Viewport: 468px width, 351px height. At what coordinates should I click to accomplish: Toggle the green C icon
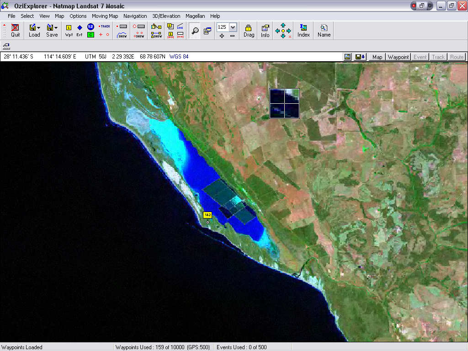tap(90, 35)
